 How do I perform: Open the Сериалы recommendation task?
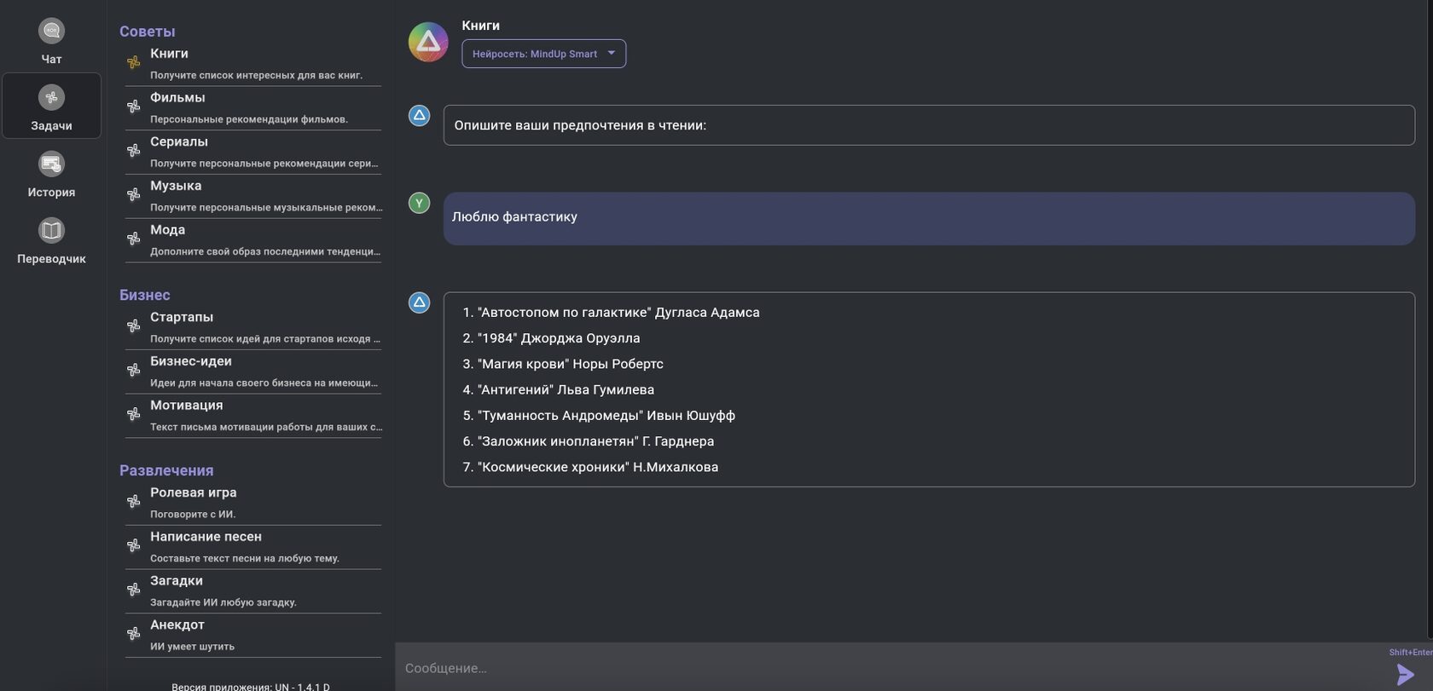point(253,153)
